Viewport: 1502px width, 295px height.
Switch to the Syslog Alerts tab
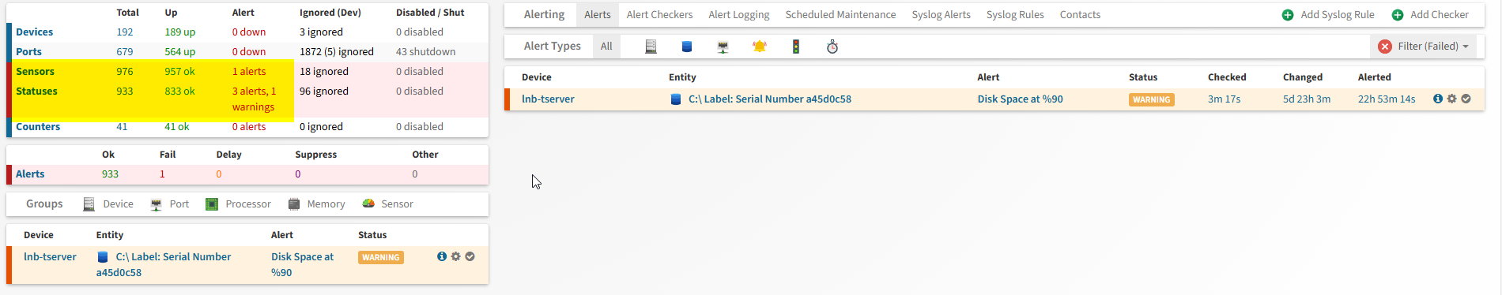click(x=941, y=14)
